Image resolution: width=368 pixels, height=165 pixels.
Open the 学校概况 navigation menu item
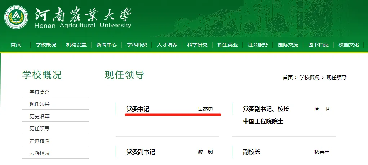[46, 45]
